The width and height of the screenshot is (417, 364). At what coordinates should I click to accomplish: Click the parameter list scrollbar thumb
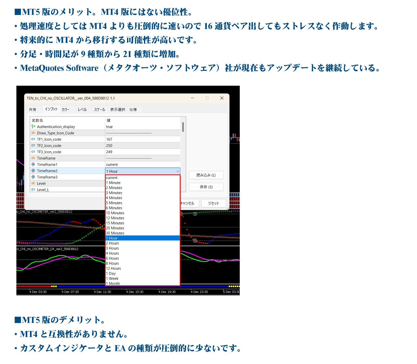(x=183, y=127)
